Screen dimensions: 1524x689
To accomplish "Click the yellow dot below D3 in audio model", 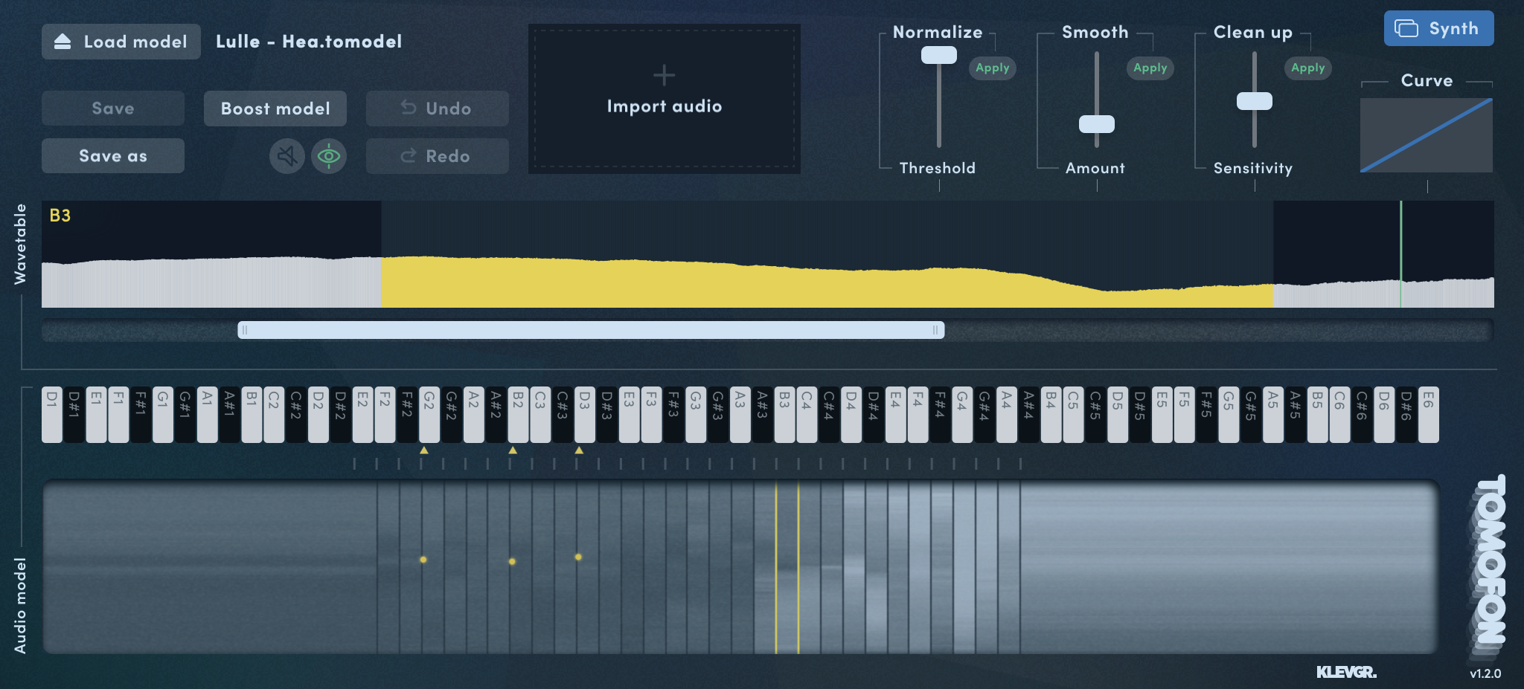I will [x=578, y=557].
